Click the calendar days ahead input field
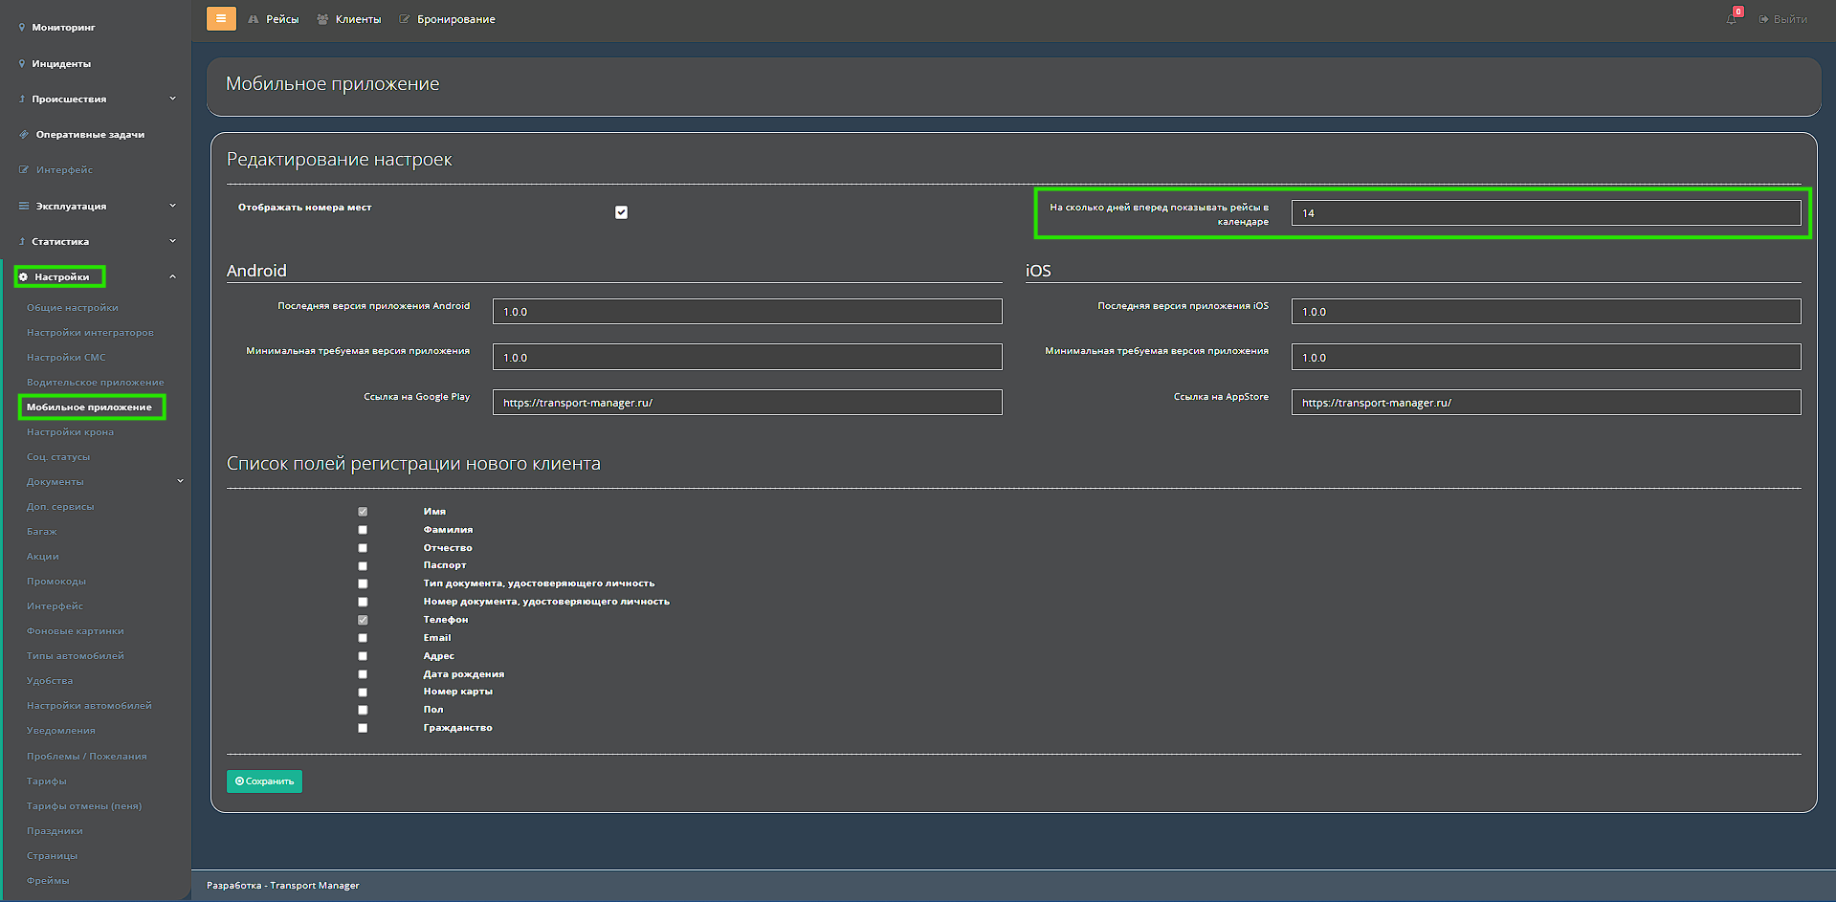 [1545, 213]
